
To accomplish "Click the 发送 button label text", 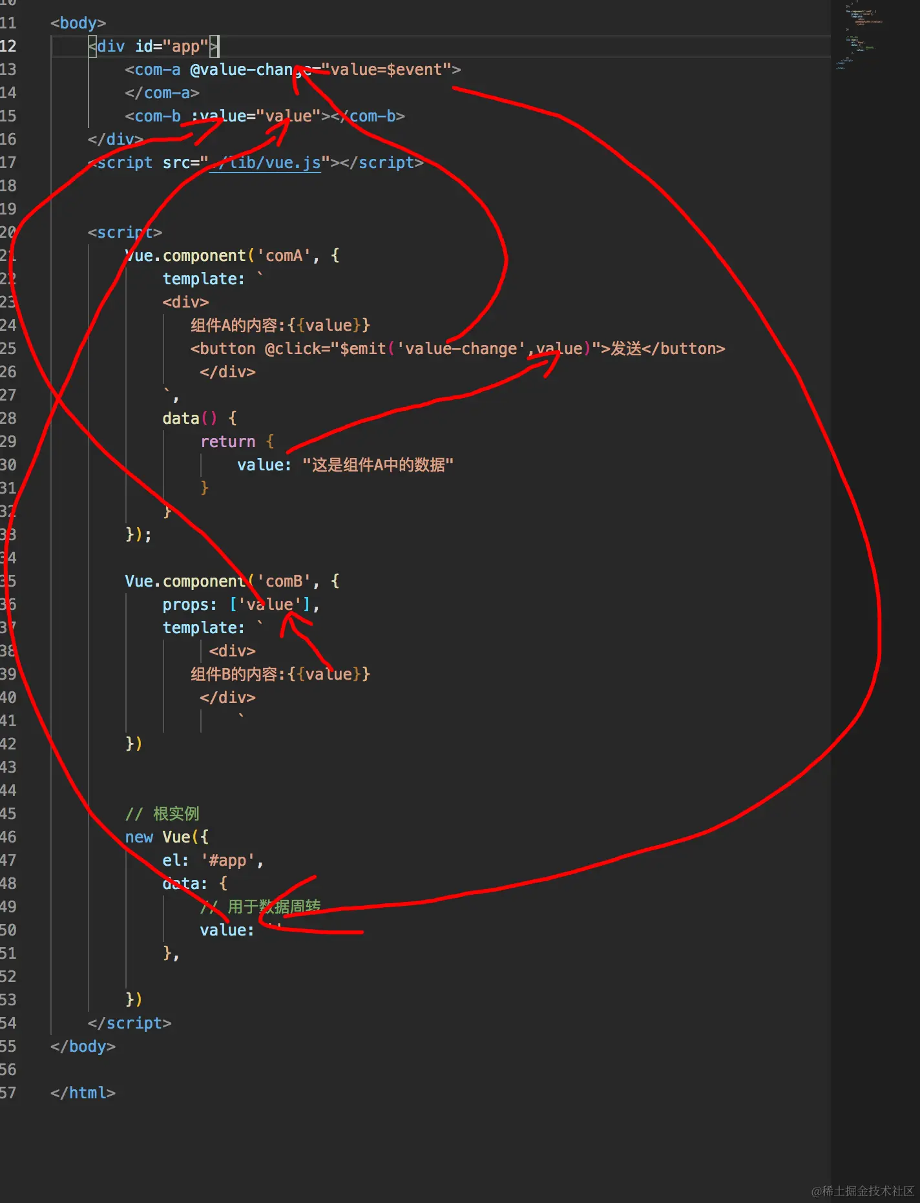I will click(626, 349).
